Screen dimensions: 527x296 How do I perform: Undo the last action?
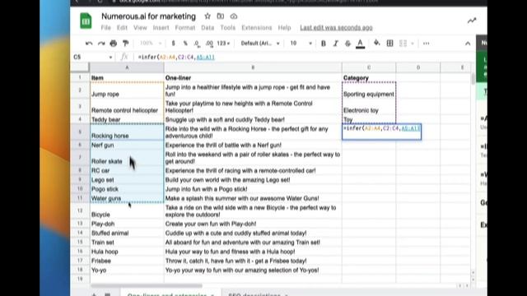coord(89,44)
